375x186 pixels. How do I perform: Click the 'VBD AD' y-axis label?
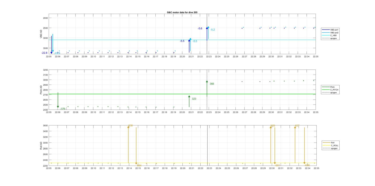(41, 34)
